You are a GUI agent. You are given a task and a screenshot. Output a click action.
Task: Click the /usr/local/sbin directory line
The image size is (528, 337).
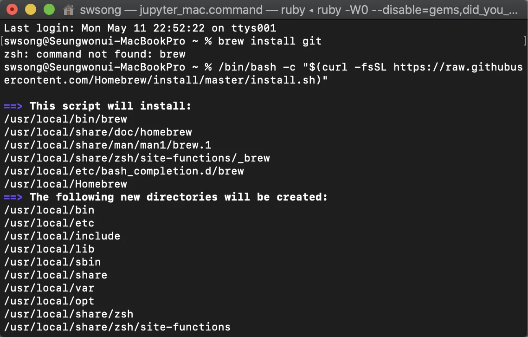click(x=52, y=262)
